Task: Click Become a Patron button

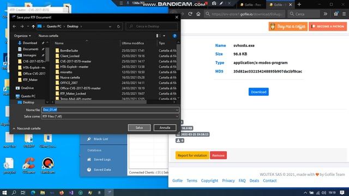Action: coord(328,27)
